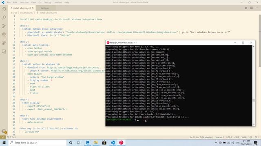The image size is (261, 146).
Task: Open Task View from the taskbar
Action: pos(79,142)
